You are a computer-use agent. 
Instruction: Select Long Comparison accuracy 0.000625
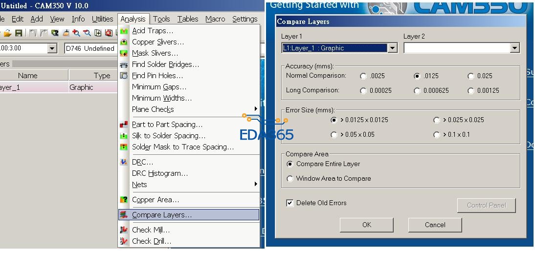click(x=417, y=91)
